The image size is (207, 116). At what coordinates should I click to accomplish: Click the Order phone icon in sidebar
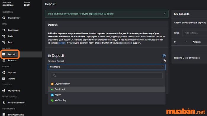coord(4,36)
